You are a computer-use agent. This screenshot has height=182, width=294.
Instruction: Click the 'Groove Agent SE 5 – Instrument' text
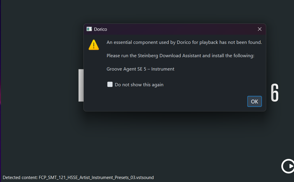pos(140,69)
